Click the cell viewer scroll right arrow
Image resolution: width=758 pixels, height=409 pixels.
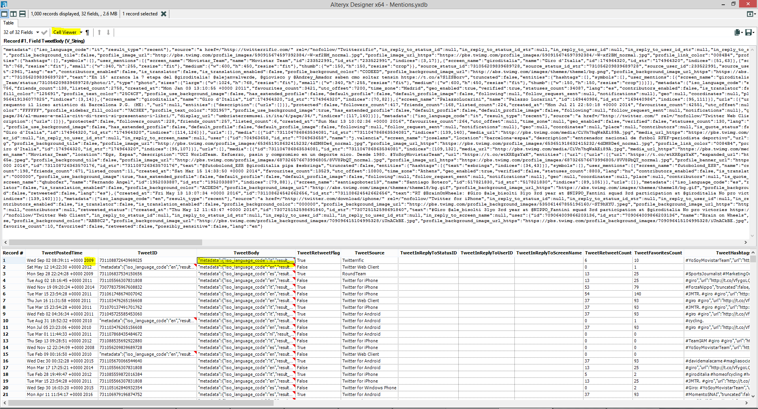point(746,243)
